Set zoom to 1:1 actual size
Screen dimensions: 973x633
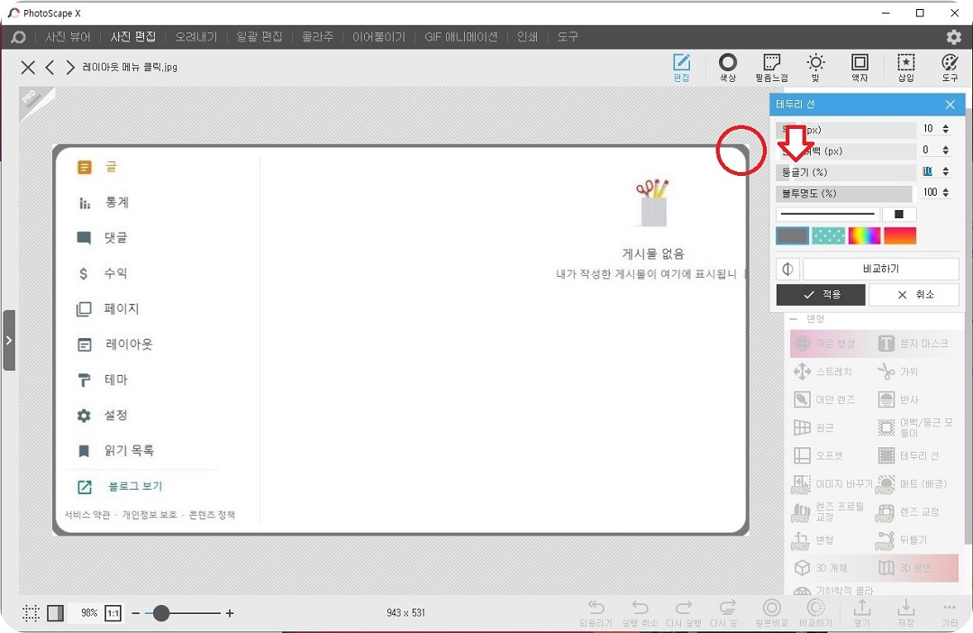click(113, 613)
